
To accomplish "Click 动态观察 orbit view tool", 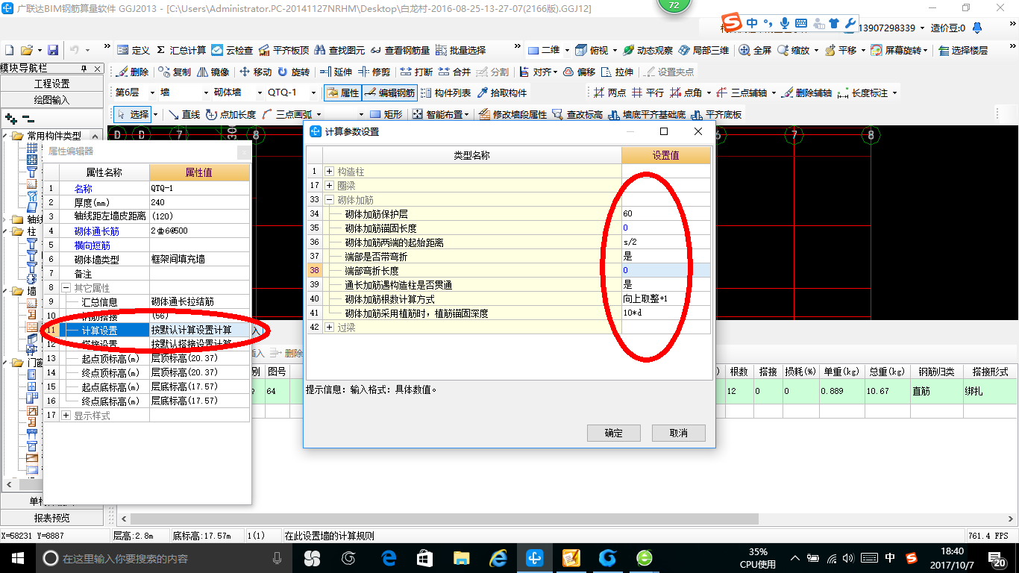I will click(x=648, y=50).
